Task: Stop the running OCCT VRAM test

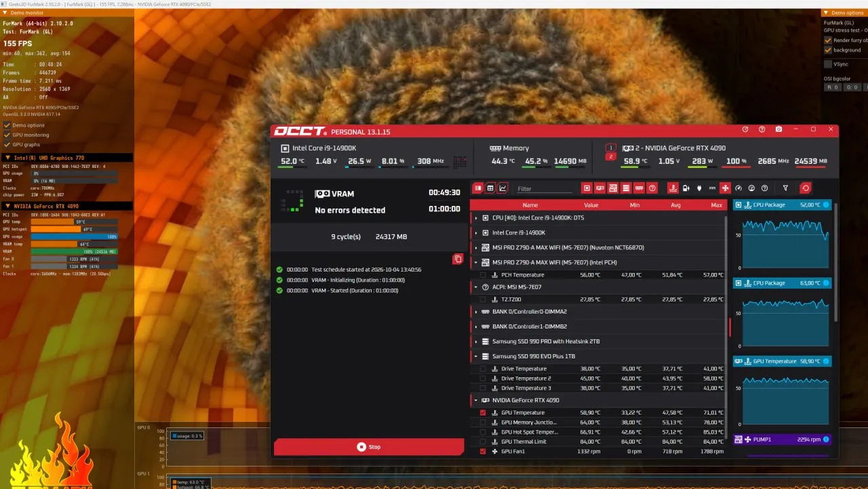Action: [x=369, y=447]
